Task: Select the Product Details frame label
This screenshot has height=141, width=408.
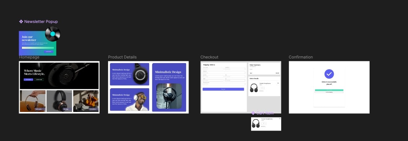Action: 122,57
